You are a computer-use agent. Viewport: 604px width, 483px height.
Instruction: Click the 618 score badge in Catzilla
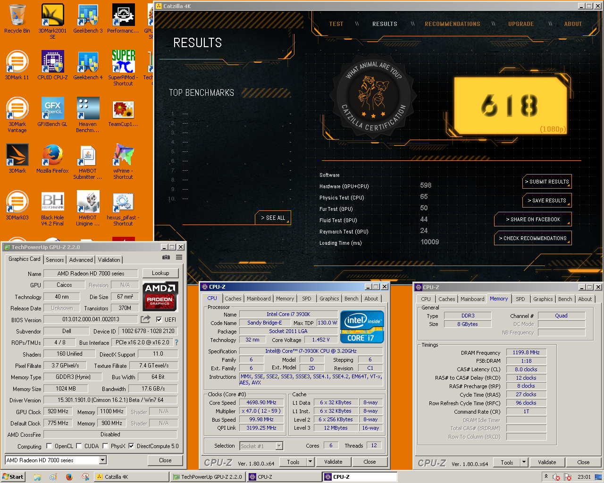[x=510, y=105]
